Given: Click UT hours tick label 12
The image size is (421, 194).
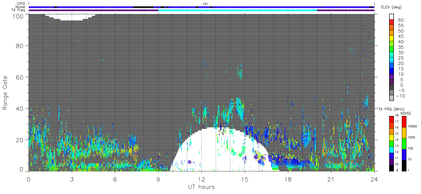Looking at the screenshot, I should [202, 179].
